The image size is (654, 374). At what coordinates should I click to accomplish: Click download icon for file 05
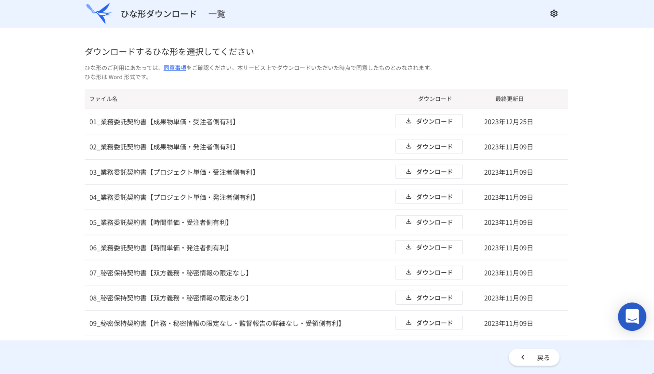(x=409, y=222)
